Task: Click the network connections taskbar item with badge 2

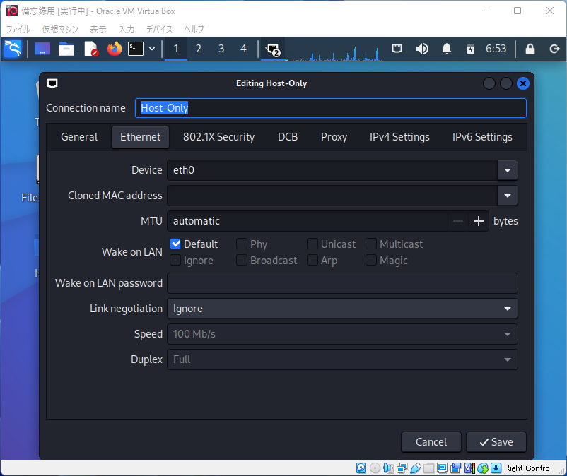Action: tap(273, 49)
